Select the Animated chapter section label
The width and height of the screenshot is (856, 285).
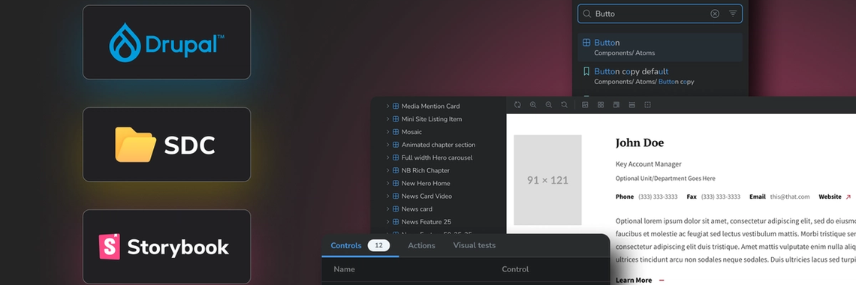tap(439, 145)
